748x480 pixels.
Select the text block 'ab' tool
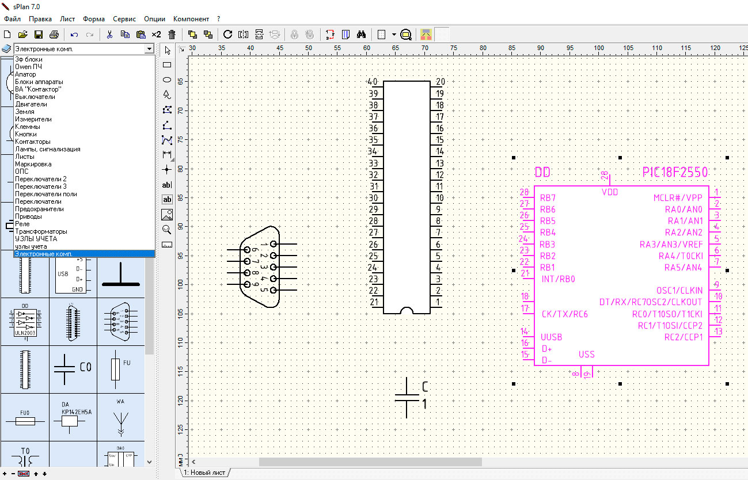click(167, 200)
